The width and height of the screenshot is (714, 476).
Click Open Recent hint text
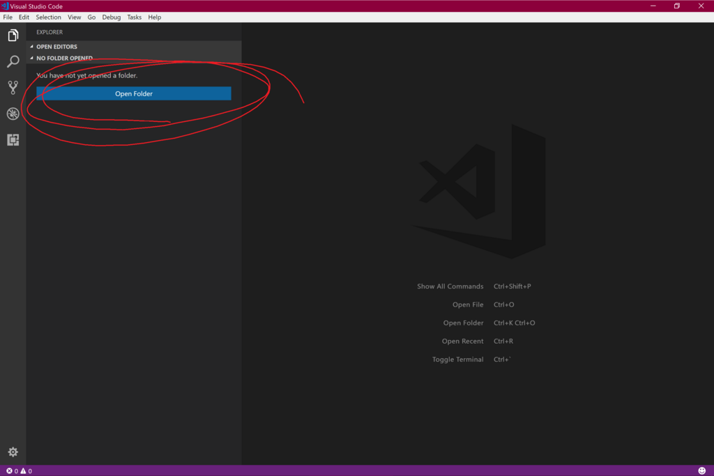pyautogui.click(x=463, y=341)
